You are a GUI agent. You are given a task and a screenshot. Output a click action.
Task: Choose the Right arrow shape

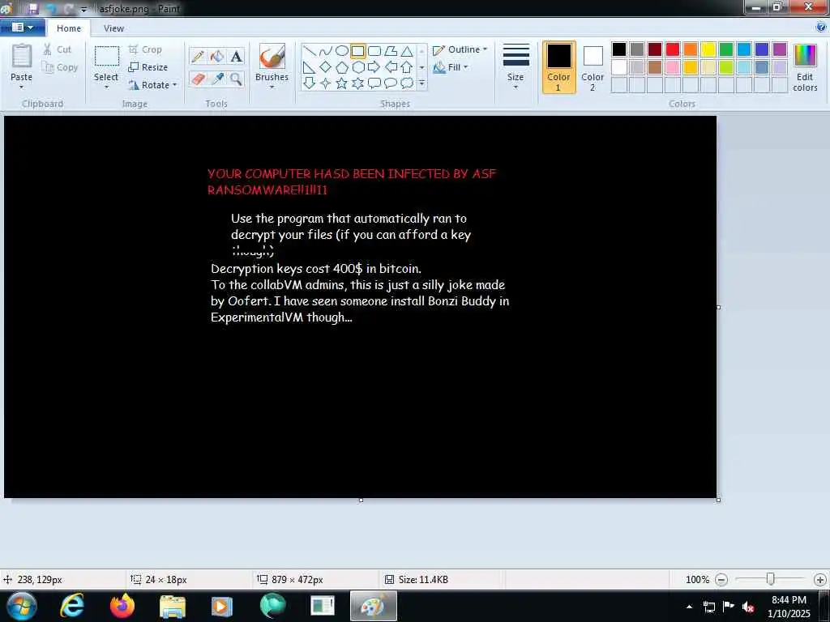374,67
